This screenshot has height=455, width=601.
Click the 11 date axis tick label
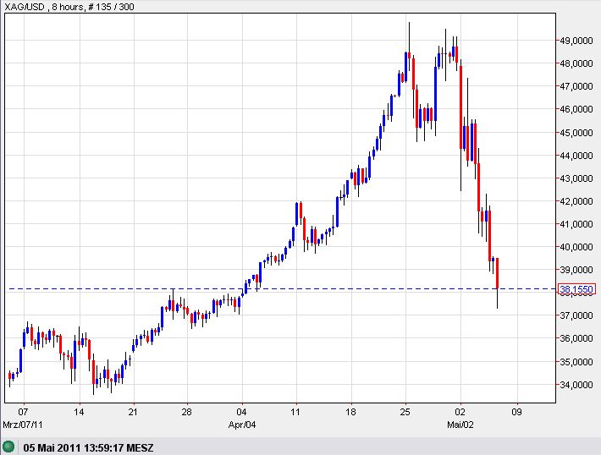tap(295, 412)
